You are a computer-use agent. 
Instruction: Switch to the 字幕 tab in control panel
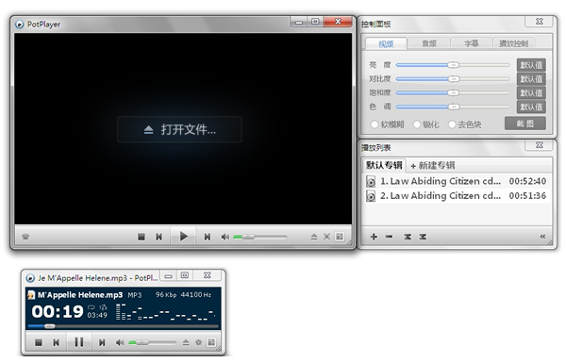pos(472,43)
